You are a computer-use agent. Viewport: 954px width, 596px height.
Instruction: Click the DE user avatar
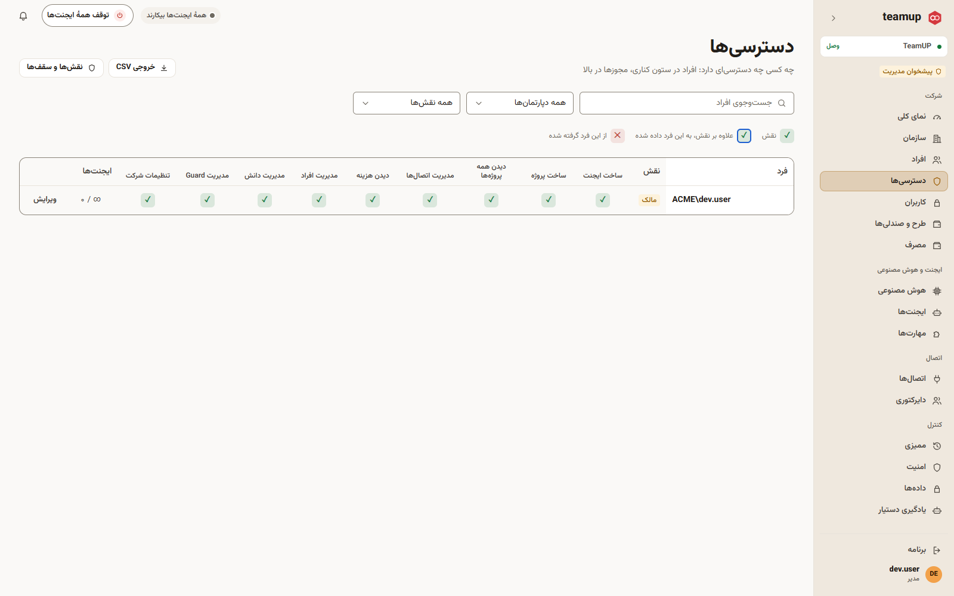(934, 574)
